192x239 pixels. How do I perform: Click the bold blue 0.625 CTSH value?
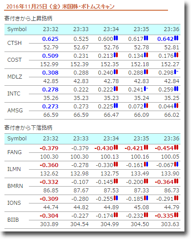pyautogui.click(x=50, y=39)
